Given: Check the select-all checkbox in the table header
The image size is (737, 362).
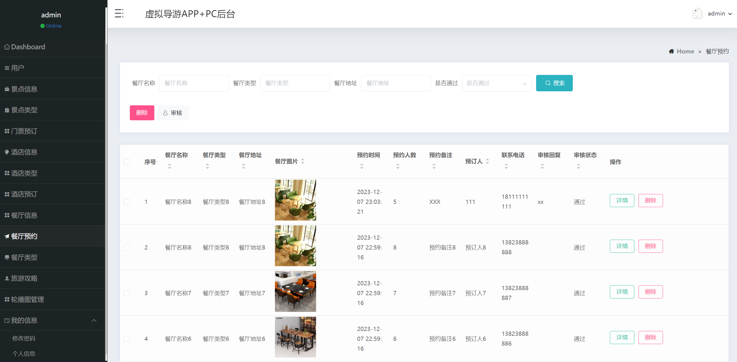Looking at the screenshot, I should 127,162.
